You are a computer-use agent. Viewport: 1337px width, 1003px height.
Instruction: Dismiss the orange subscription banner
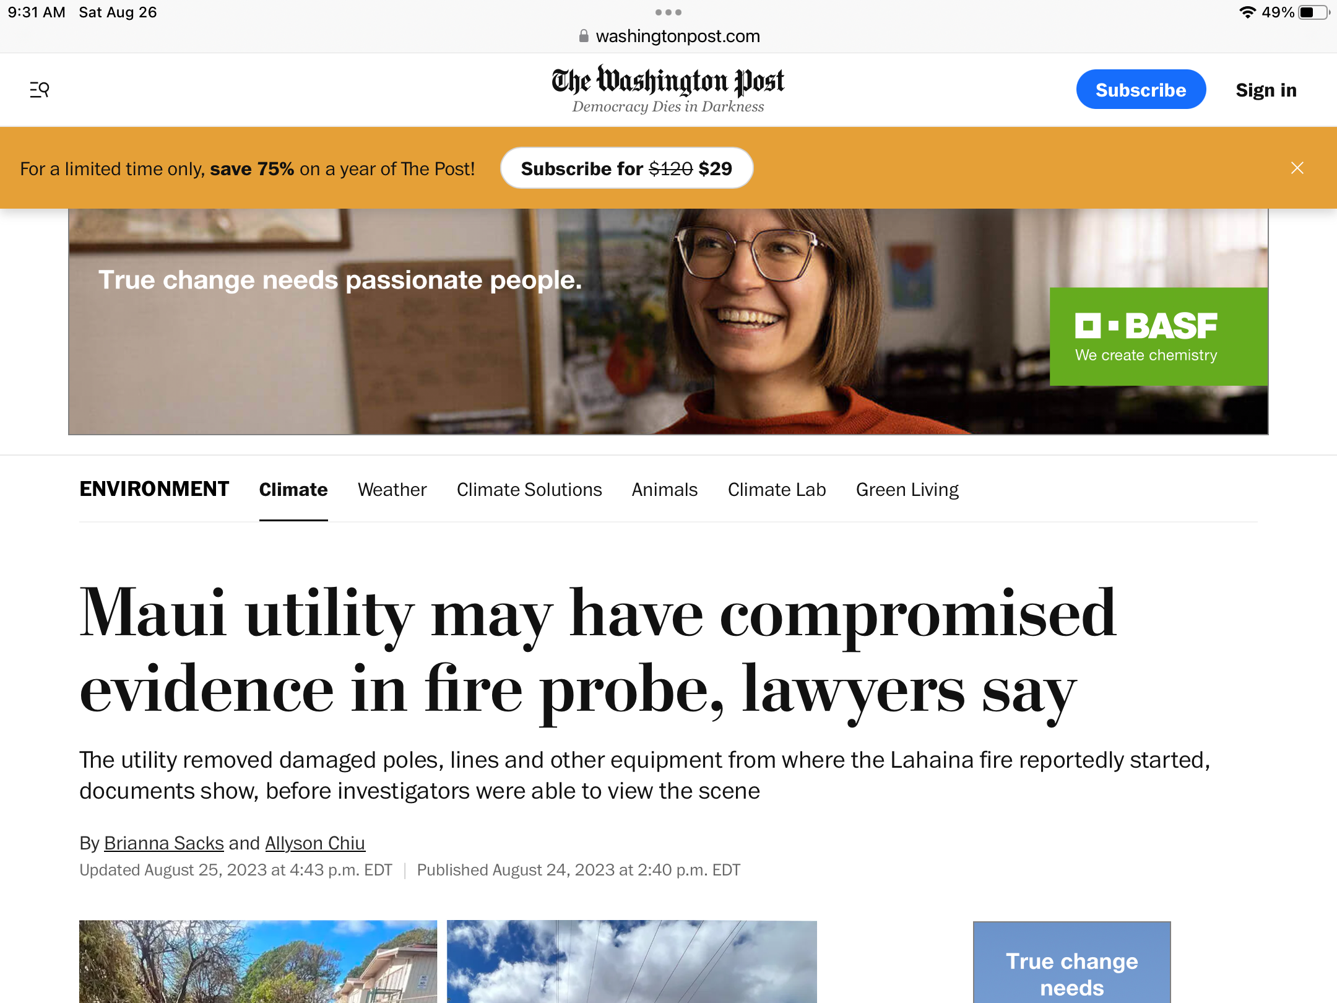pyautogui.click(x=1297, y=168)
